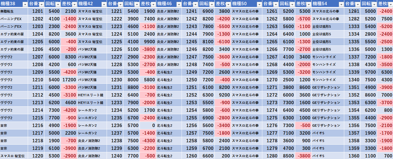393x159 pixels.
Task: Select the -5500 value in row 1243
Action: [223, 26]
